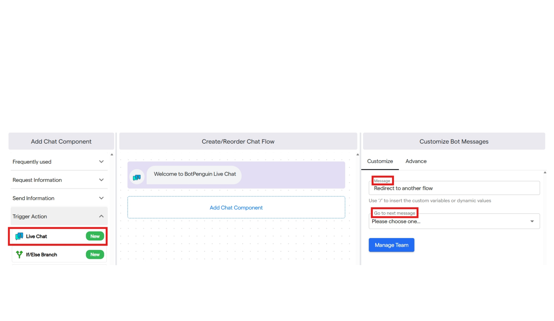This screenshot has height=321, width=554.
Task: Click the custom variables hint text
Action: tap(430, 201)
